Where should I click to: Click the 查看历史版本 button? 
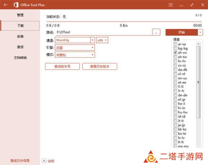[x=99, y=66]
